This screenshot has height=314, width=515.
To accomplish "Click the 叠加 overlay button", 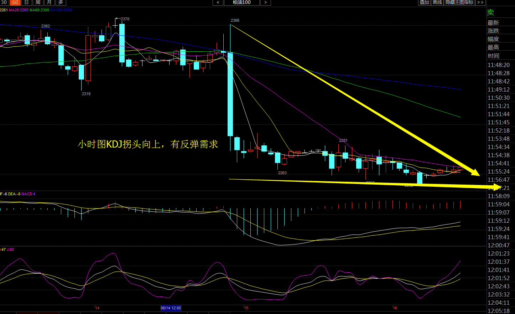I will point(425,2).
